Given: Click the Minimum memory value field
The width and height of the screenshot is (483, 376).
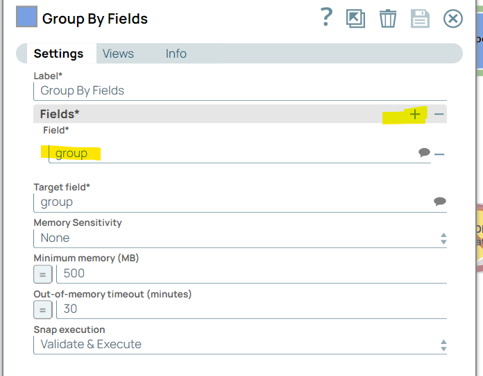Looking at the screenshot, I should pos(250,274).
